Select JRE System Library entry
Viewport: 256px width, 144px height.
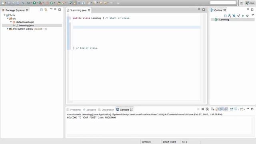(28, 29)
